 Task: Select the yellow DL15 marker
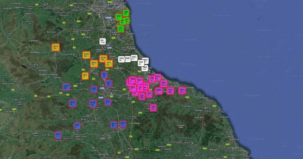point(86,55)
